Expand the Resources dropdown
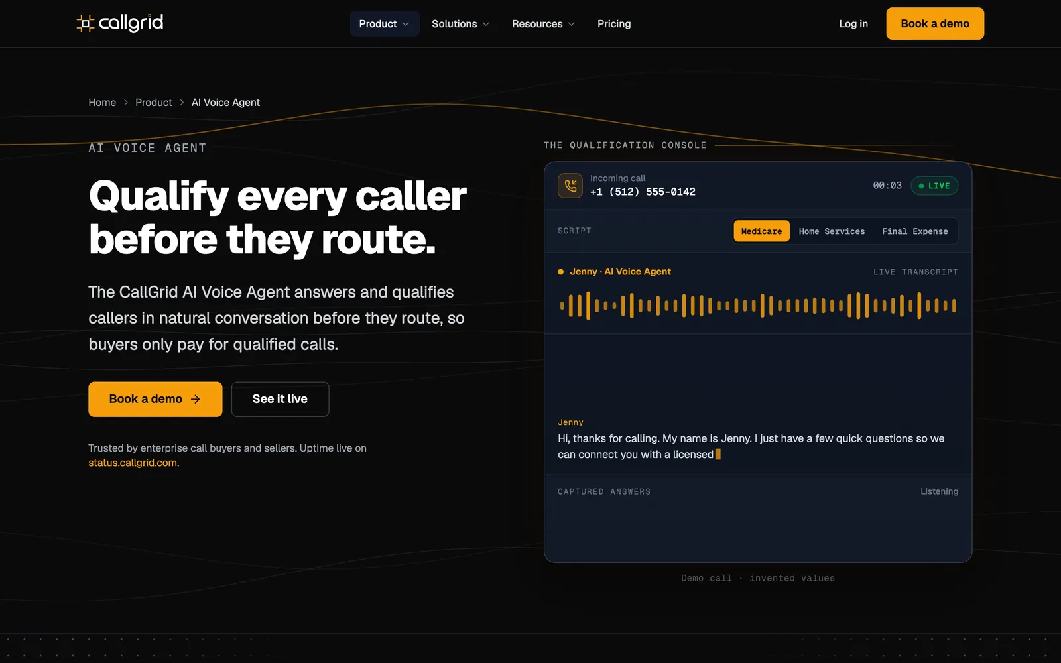 point(544,24)
